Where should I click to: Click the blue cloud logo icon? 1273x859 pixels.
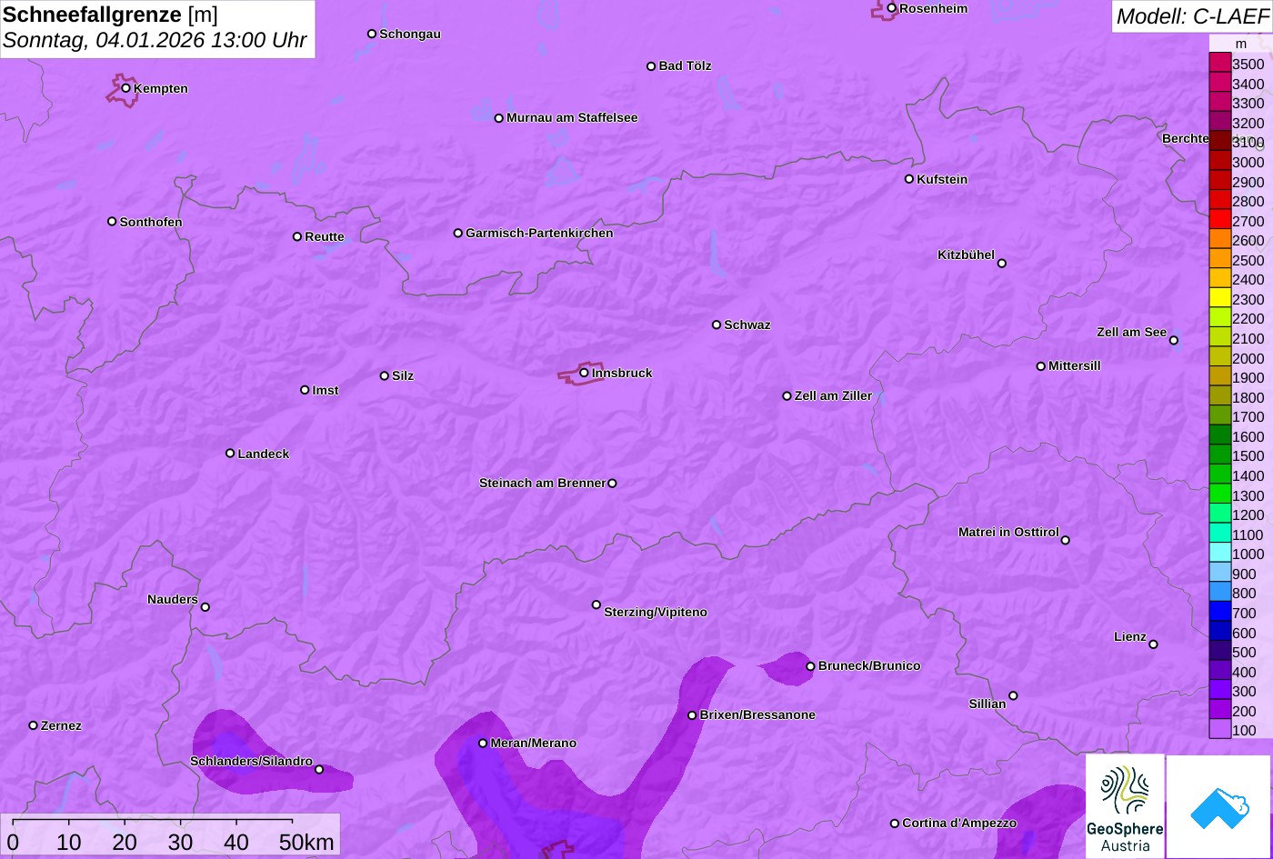coord(1218,807)
